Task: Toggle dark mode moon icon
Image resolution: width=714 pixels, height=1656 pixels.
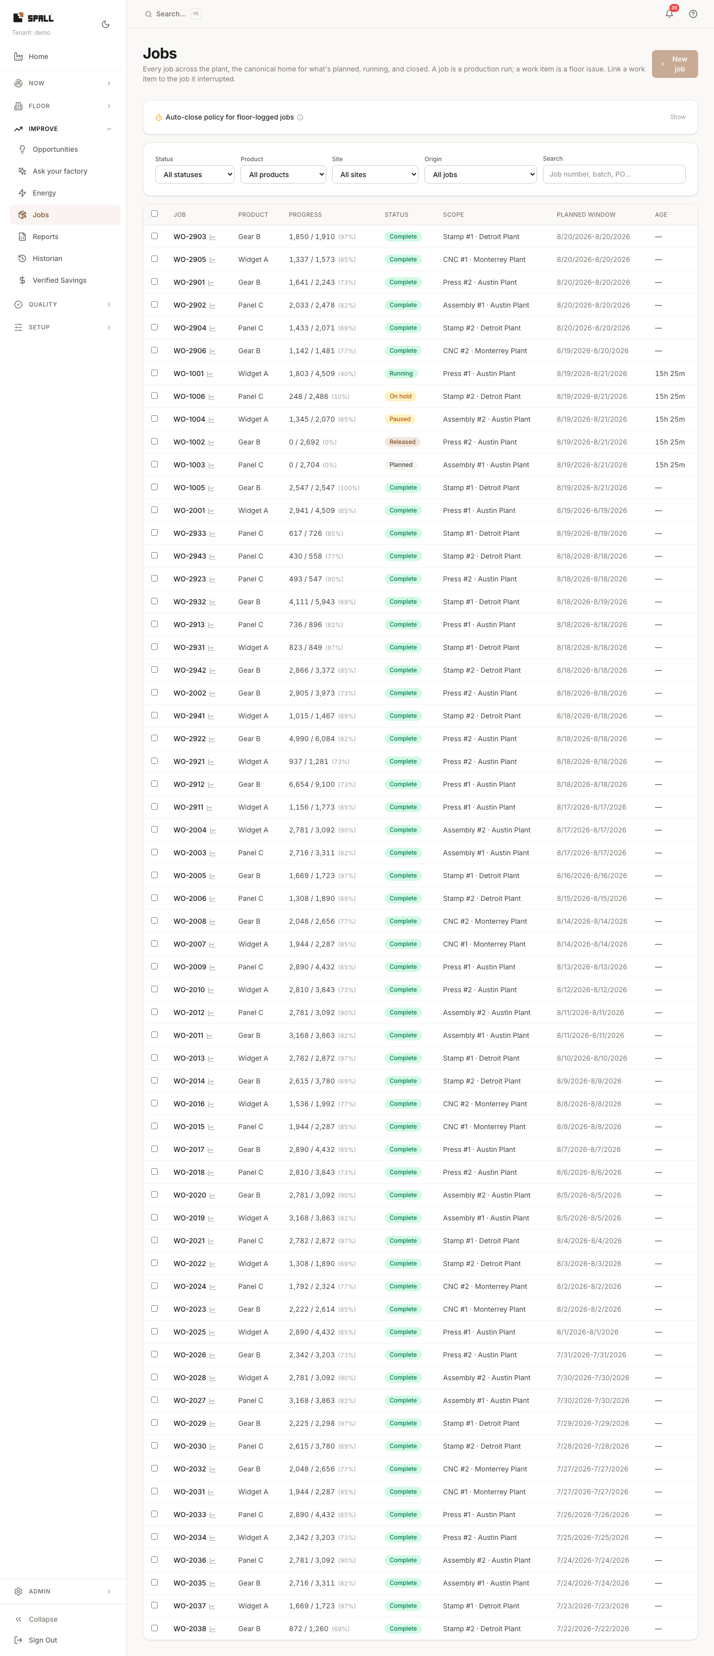Action: [106, 24]
